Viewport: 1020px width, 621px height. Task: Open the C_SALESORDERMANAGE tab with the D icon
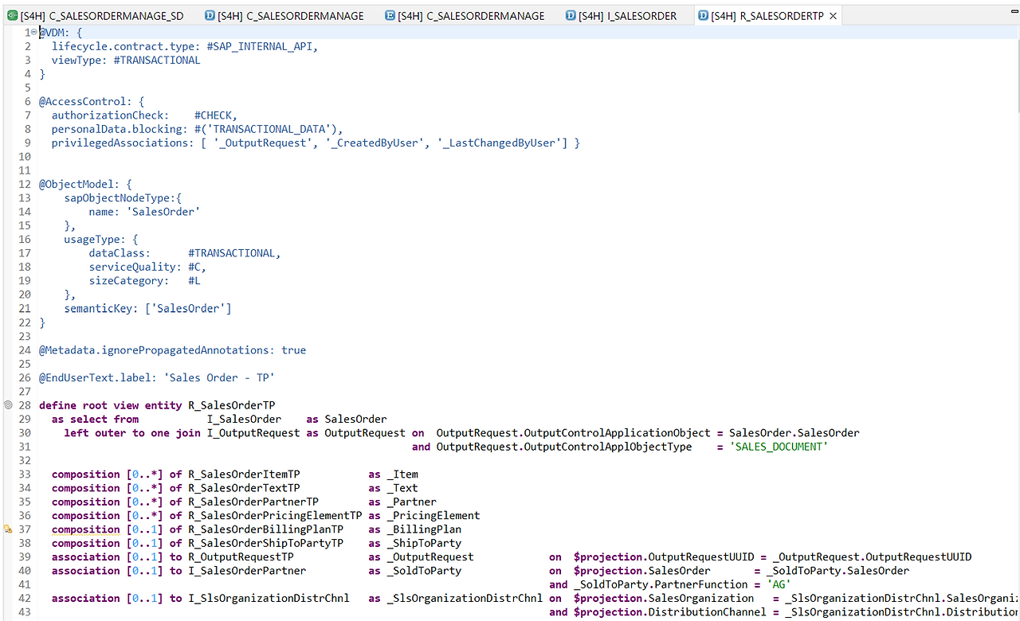tap(284, 16)
